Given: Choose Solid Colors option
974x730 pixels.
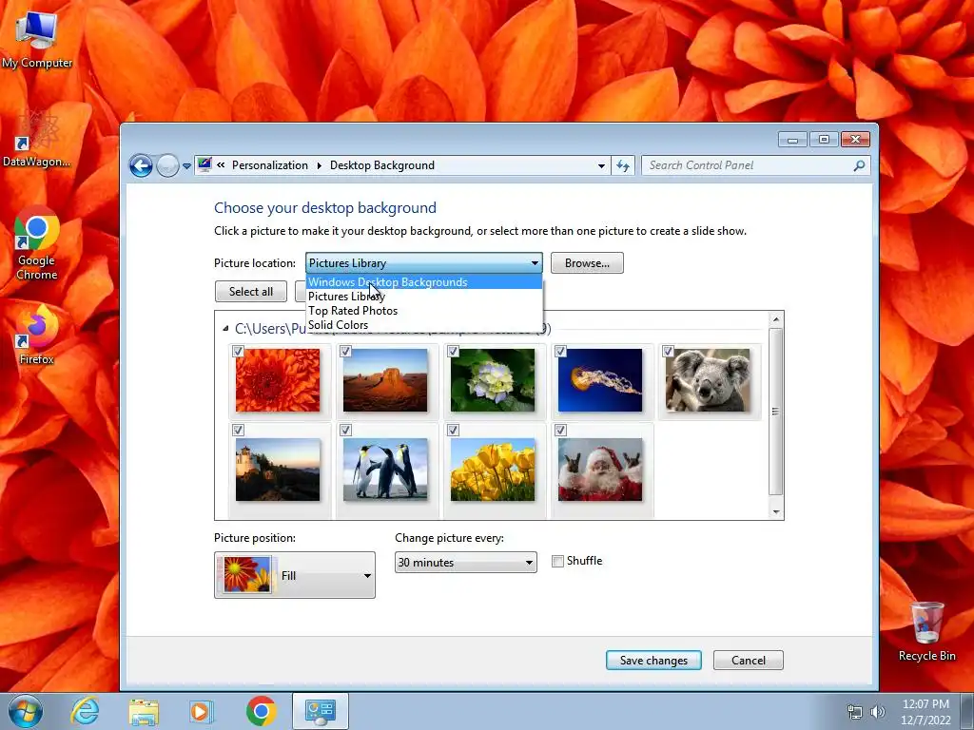Looking at the screenshot, I should click(x=424, y=325).
